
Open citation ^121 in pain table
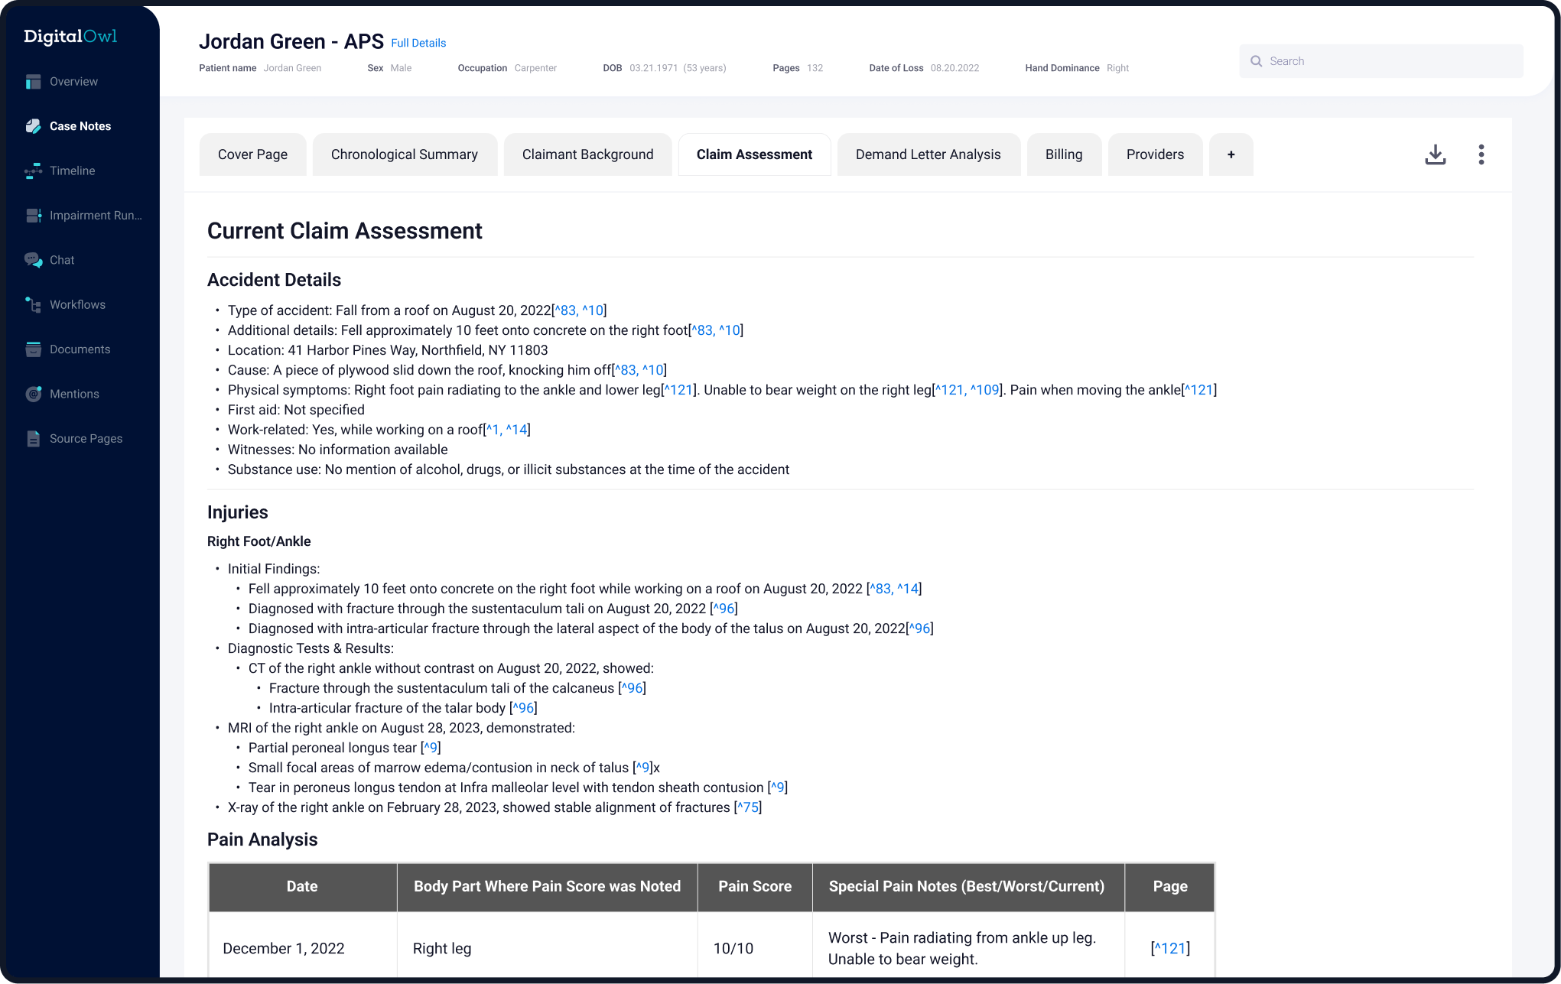pyautogui.click(x=1170, y=948)
